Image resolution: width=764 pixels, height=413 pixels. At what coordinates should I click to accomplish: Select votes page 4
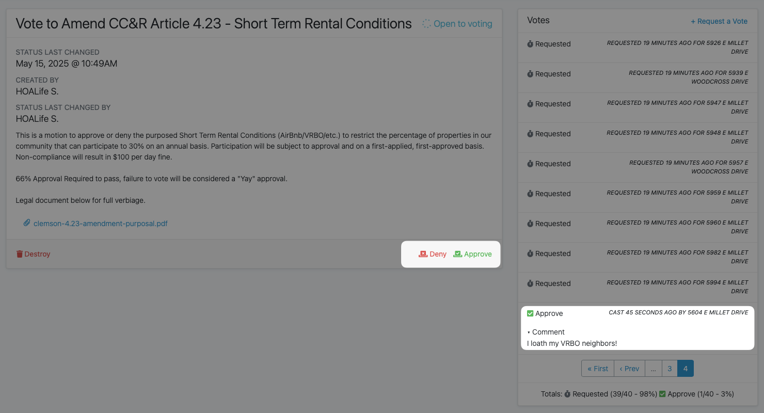[686, 369]
